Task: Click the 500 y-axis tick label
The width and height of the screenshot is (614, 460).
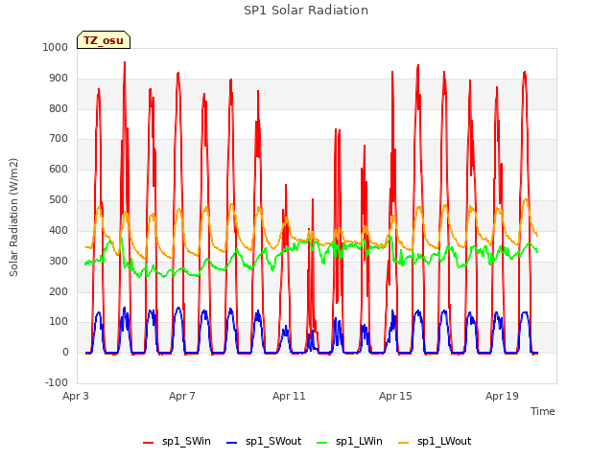Action: click(59, 200)
